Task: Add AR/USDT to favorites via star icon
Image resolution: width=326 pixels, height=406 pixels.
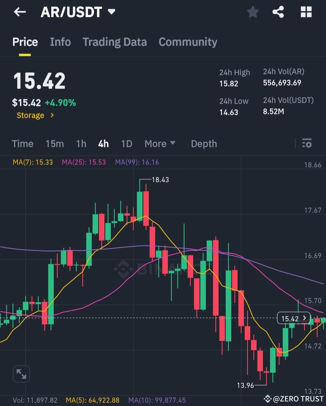Action: tap(253, 12)
